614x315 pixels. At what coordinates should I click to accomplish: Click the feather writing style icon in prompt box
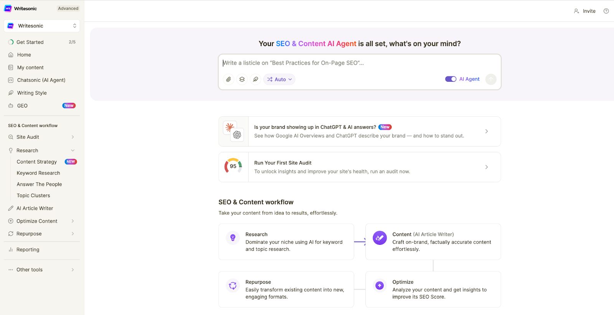(x=255, y=79)
